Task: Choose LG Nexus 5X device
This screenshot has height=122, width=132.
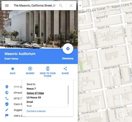Action: (x=34, y=98)
